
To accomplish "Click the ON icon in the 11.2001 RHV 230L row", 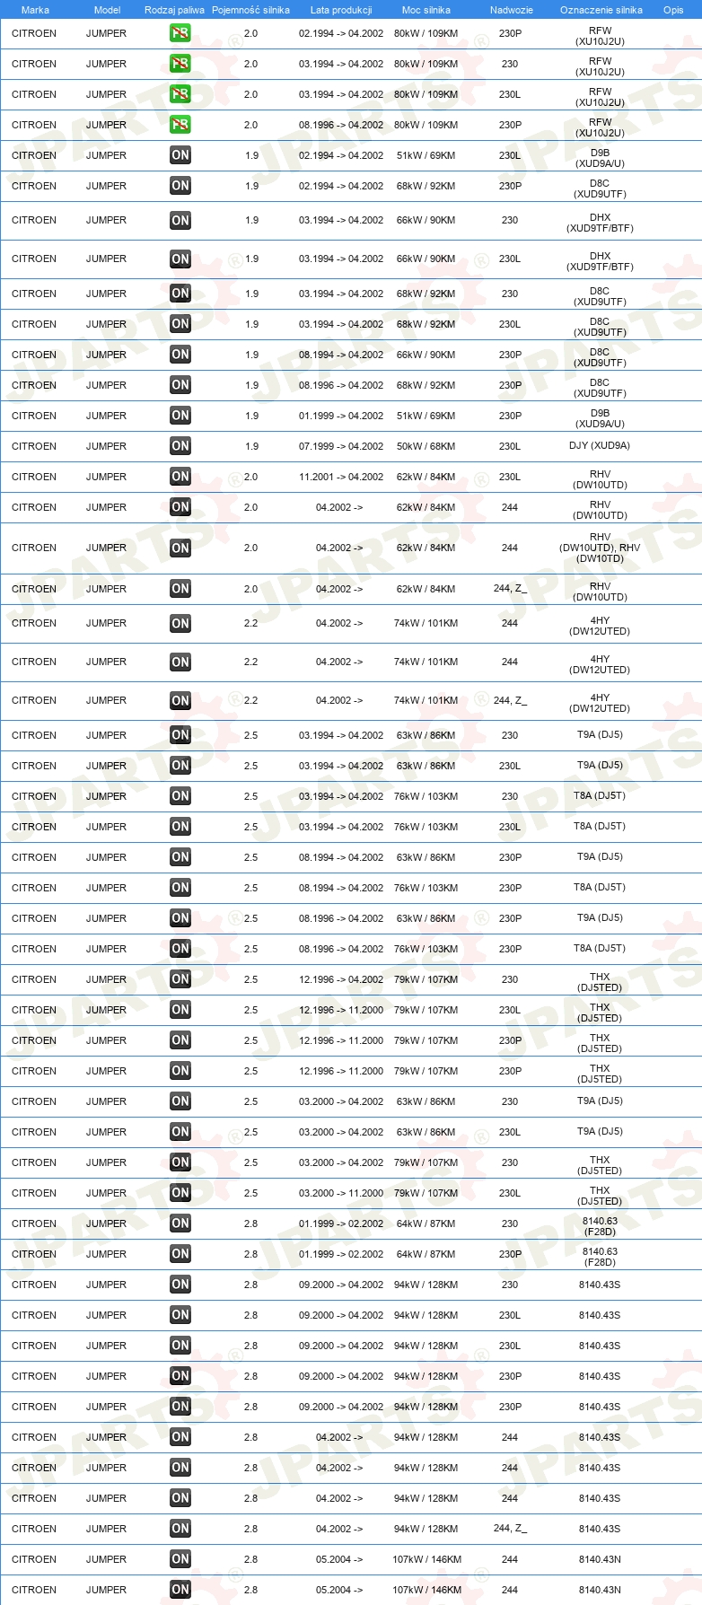I will pos(180,477).
